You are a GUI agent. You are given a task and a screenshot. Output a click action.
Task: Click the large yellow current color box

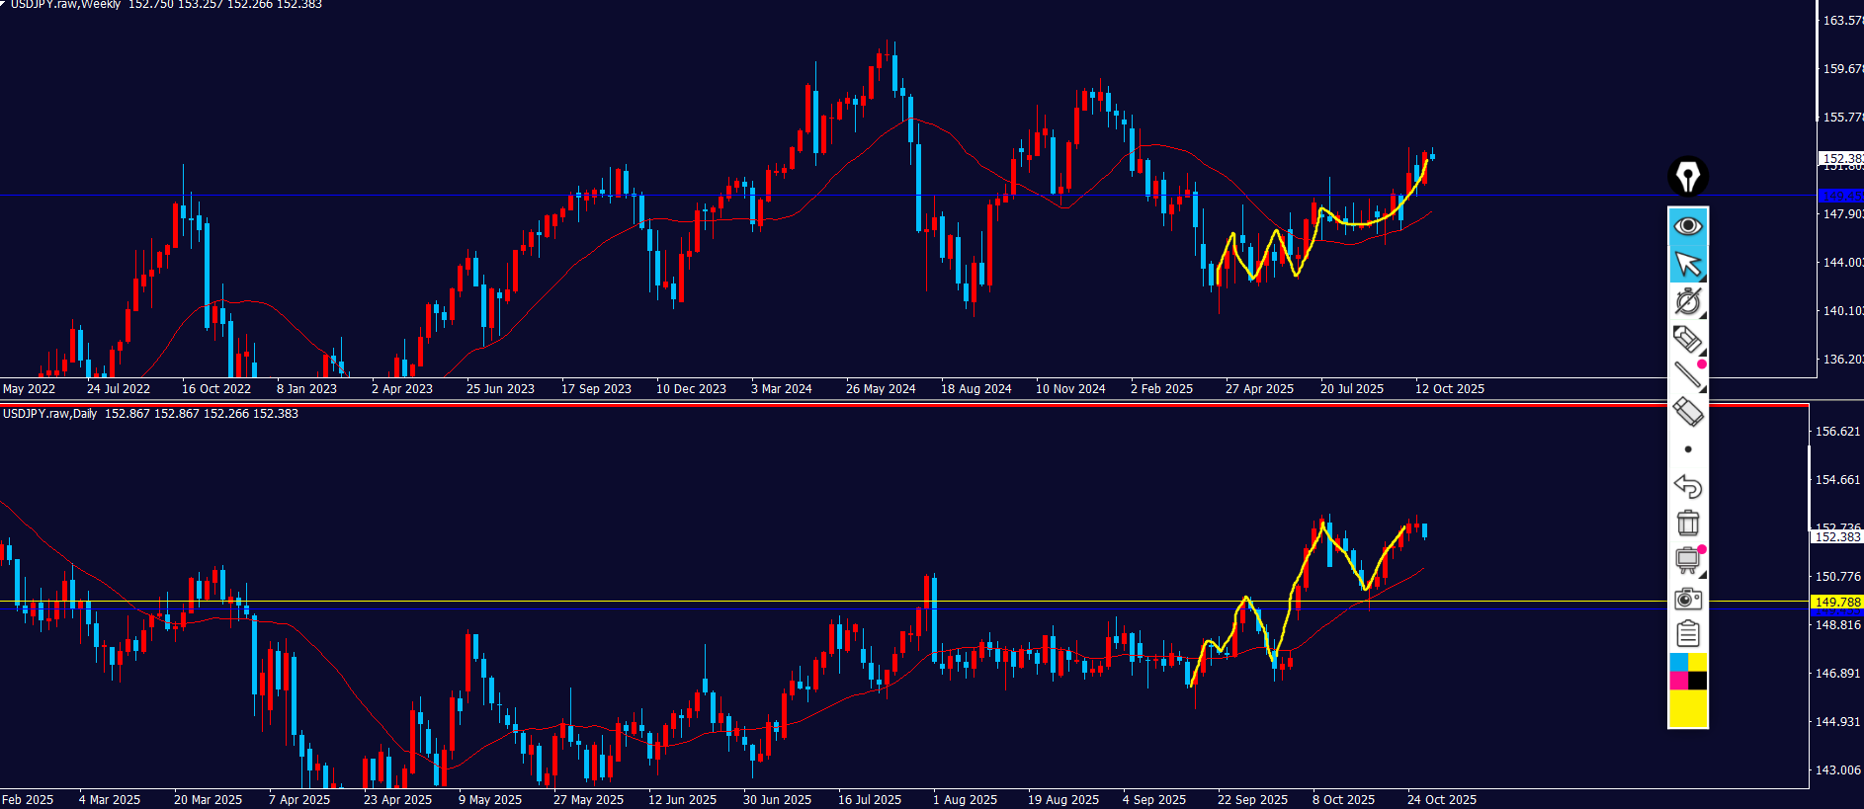1688,708
